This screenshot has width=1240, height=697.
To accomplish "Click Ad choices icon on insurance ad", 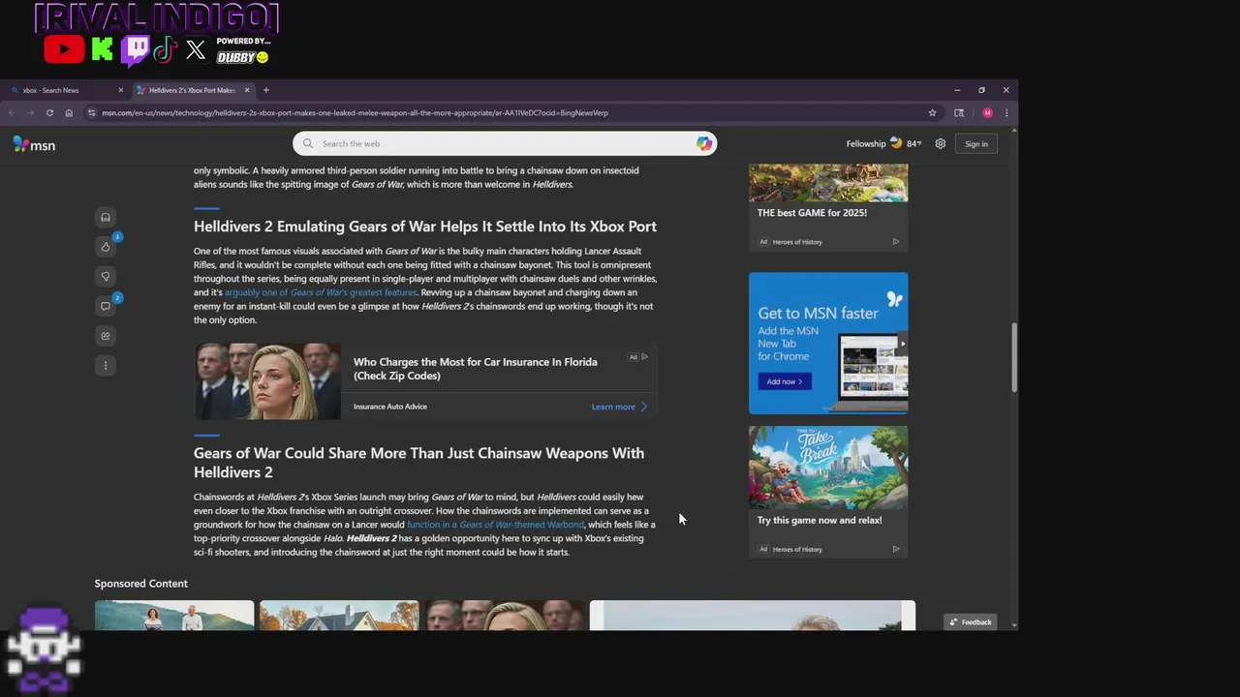I will coord(645,356).
